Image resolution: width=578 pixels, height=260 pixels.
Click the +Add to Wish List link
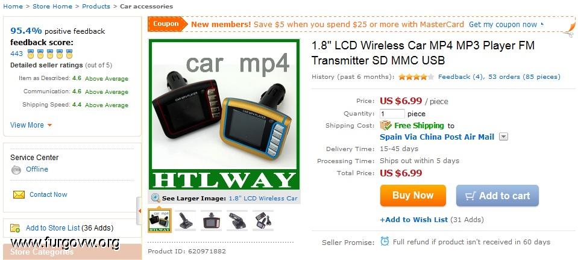click(414, 220)
